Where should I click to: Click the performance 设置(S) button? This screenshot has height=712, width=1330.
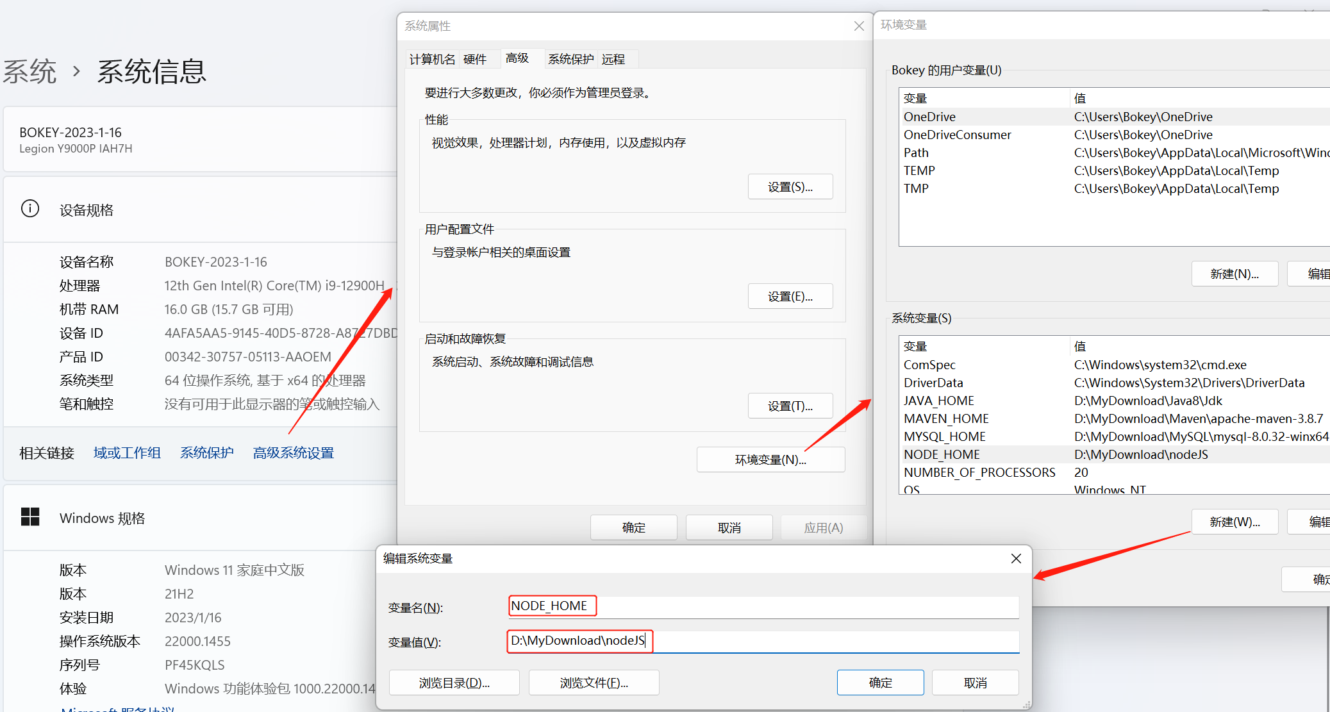click(x=790, y=187)
